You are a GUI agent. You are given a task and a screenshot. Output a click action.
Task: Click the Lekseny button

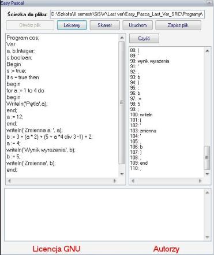click(x=72, y=25)
